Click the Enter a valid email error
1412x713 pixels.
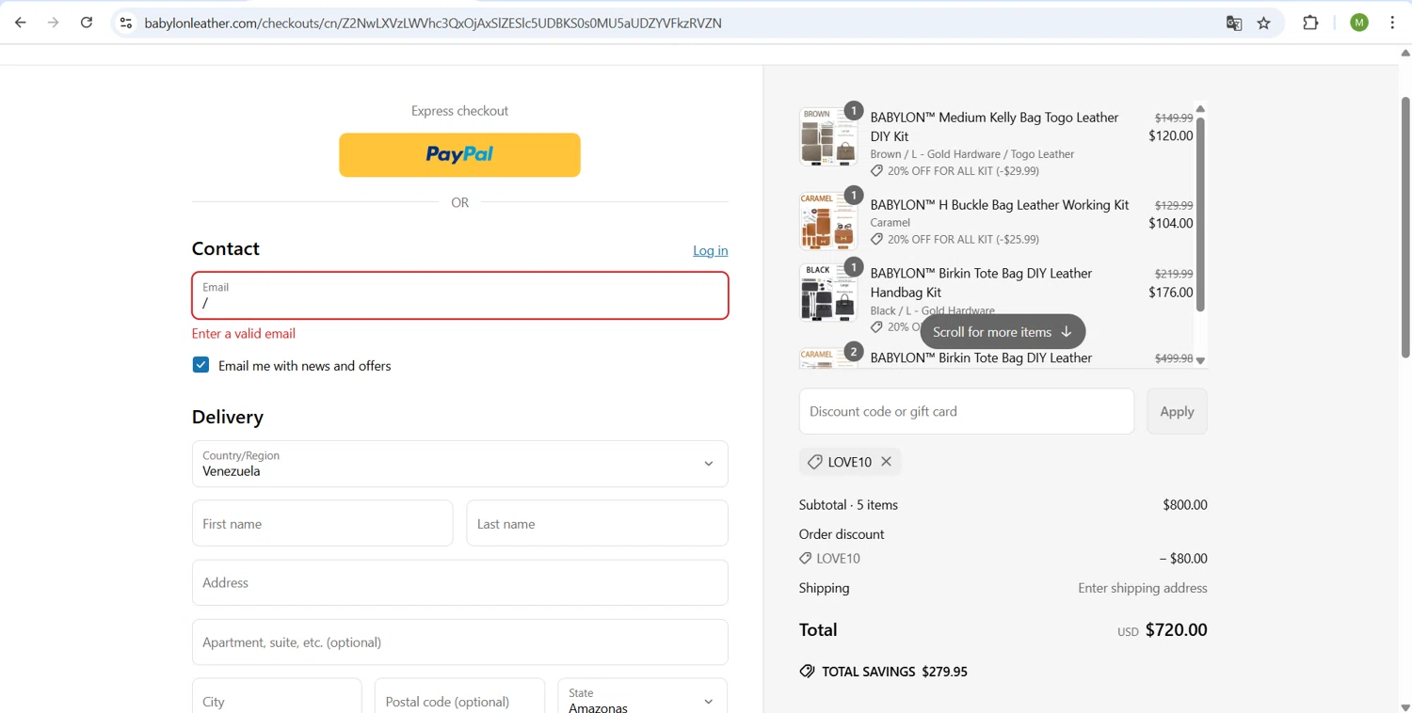click(244, 334)
